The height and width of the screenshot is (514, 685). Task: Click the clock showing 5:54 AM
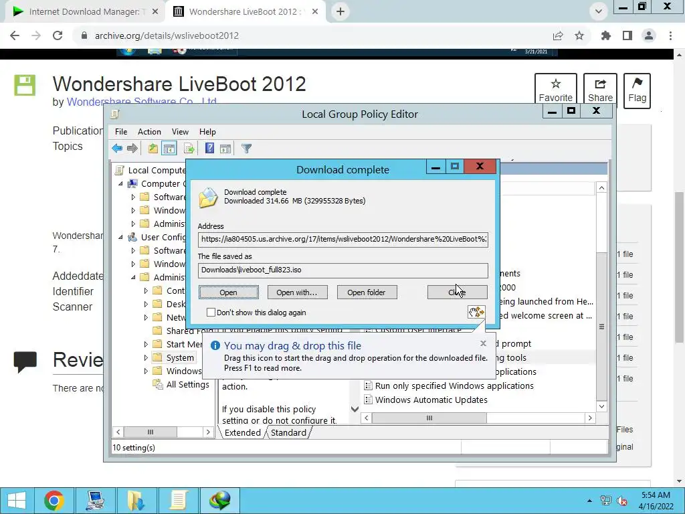[x=656, y=495]
